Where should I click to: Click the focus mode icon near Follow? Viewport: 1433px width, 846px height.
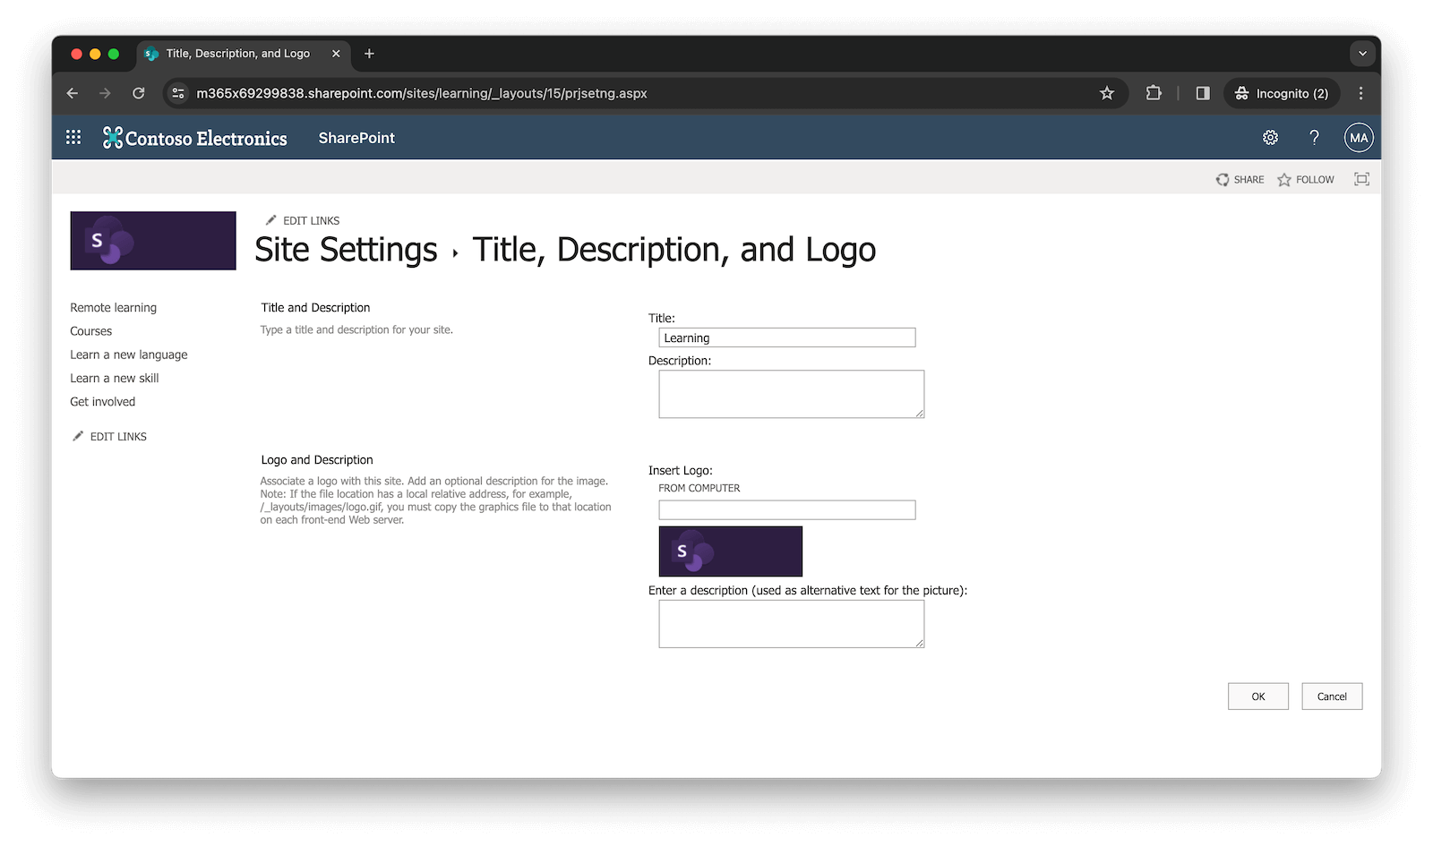(x=1360, y=179)
